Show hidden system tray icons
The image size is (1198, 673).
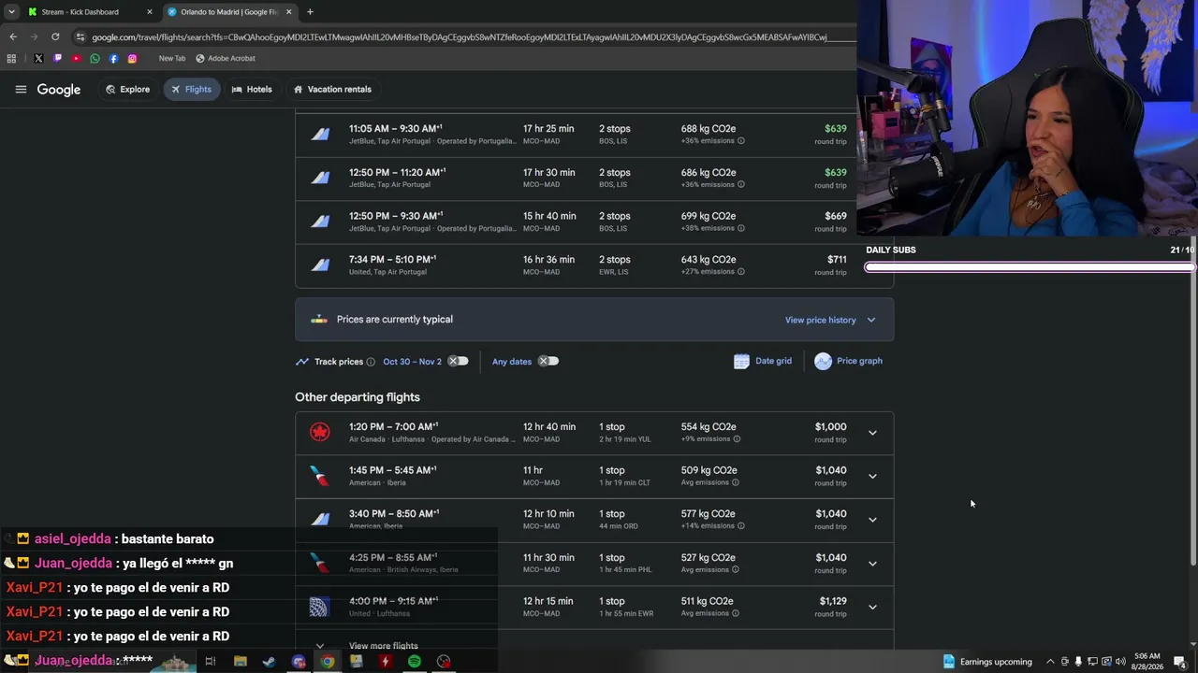pyautogui.click(x=1050, y=662)
